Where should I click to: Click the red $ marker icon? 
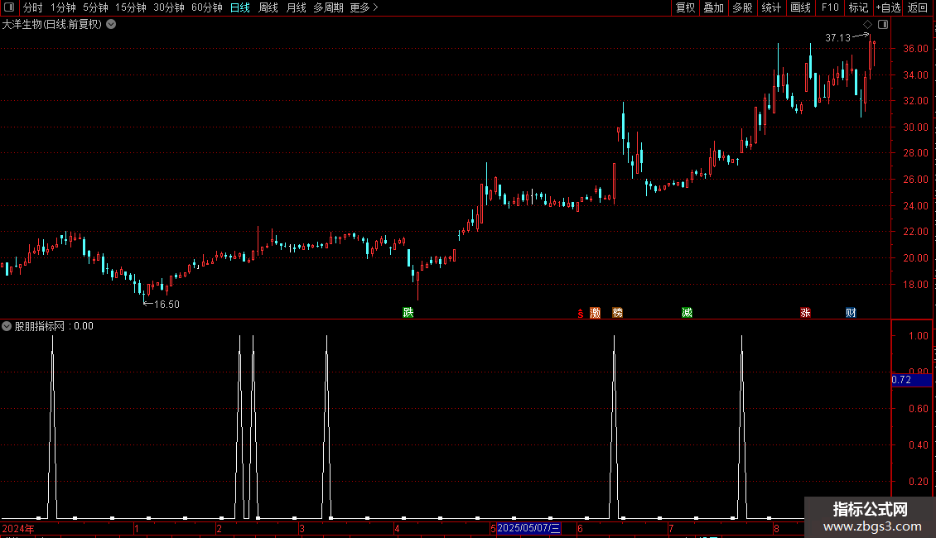[x=580, y=314]
